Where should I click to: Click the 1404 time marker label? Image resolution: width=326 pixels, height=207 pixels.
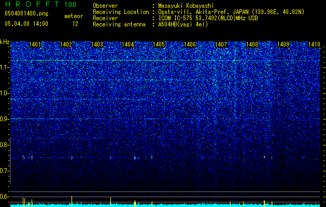127,45
